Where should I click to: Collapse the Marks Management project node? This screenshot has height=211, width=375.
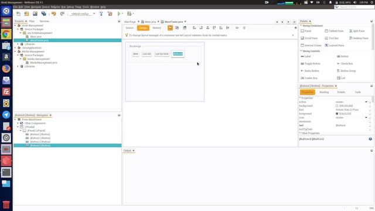(x=15, y=52)
